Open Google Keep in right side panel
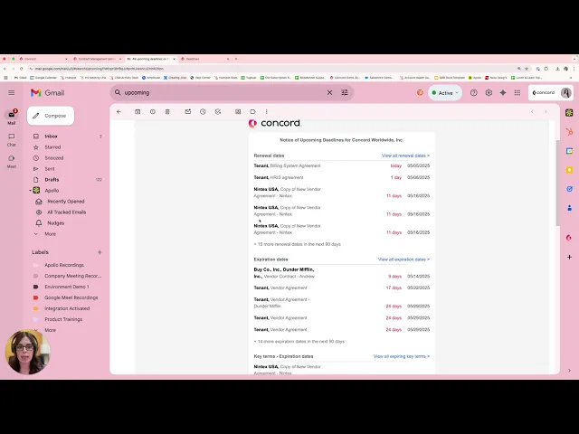Image resolution: width=579 pixels, height=434 pixels. pos(569,170)
